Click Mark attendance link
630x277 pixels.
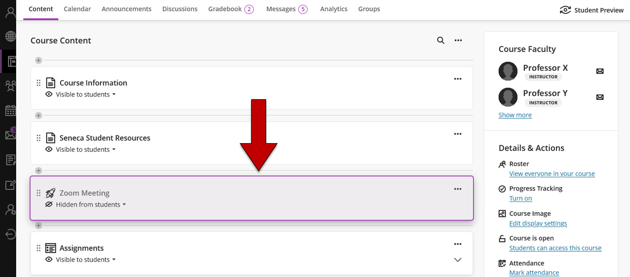534,273
